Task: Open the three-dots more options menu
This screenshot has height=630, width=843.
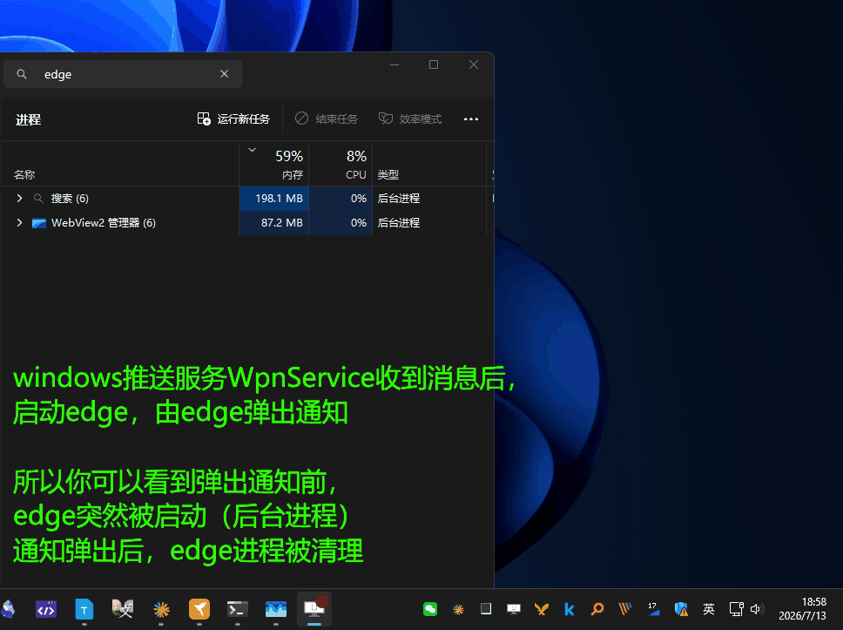Action: [471, 119]
